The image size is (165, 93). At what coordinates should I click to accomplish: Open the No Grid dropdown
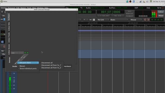(103, 20)
